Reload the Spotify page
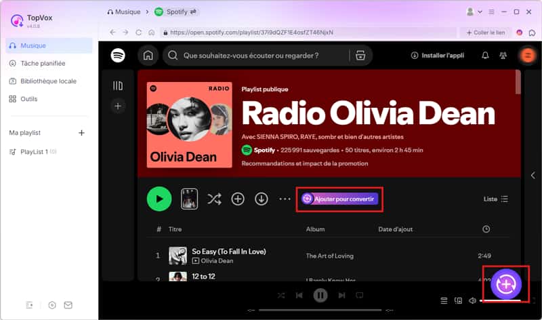542x320 pixels. tap(139, 32)
